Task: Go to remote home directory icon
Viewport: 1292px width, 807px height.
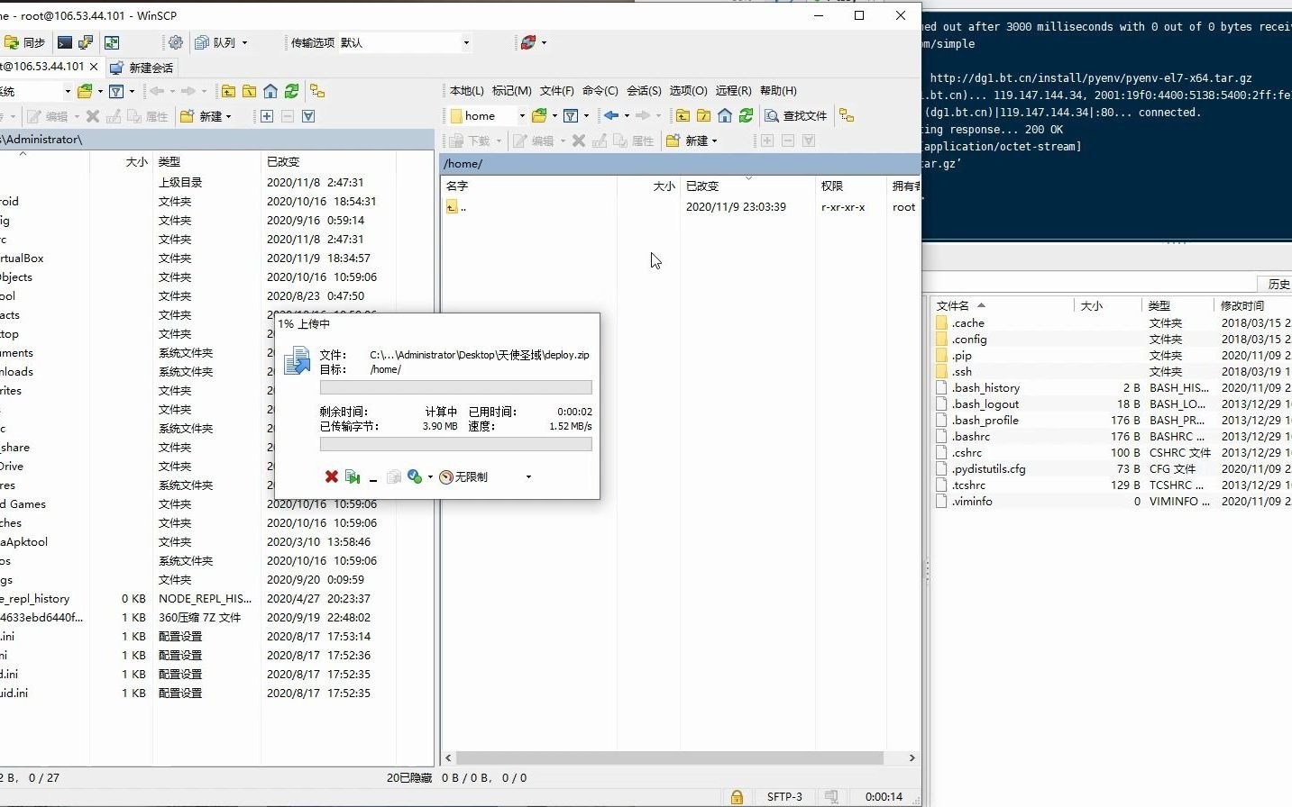Action: pyautogui.click(x=725, y=115)
